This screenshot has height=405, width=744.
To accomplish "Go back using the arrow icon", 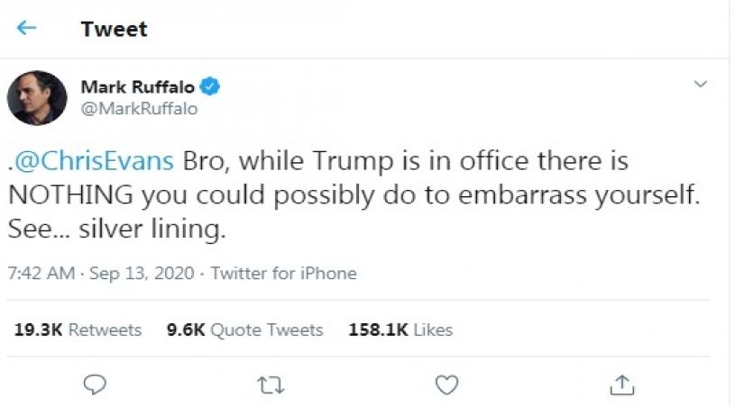I will (26, 28).
